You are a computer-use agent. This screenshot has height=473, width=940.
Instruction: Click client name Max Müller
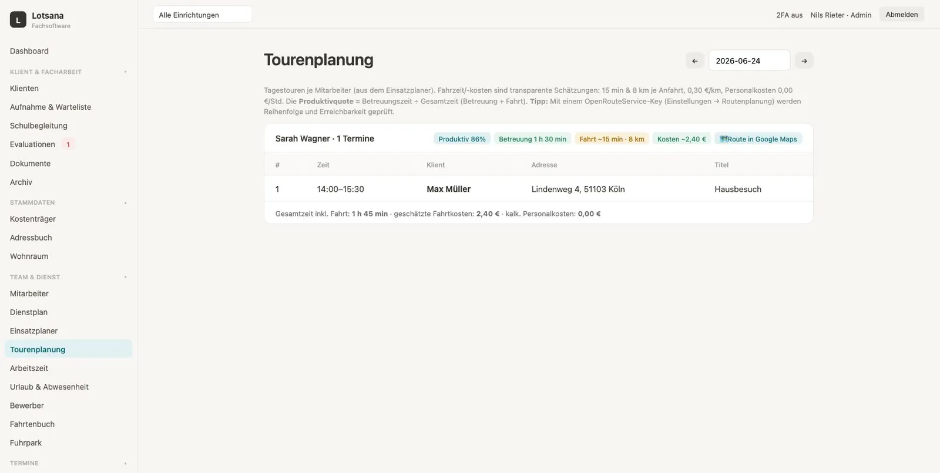448,189
